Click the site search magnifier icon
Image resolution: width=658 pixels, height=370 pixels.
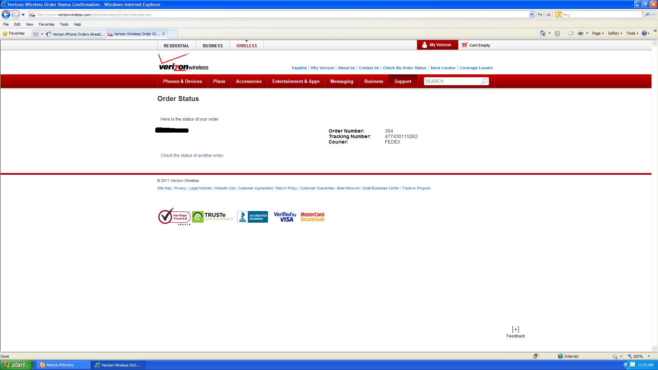point(484,81)
